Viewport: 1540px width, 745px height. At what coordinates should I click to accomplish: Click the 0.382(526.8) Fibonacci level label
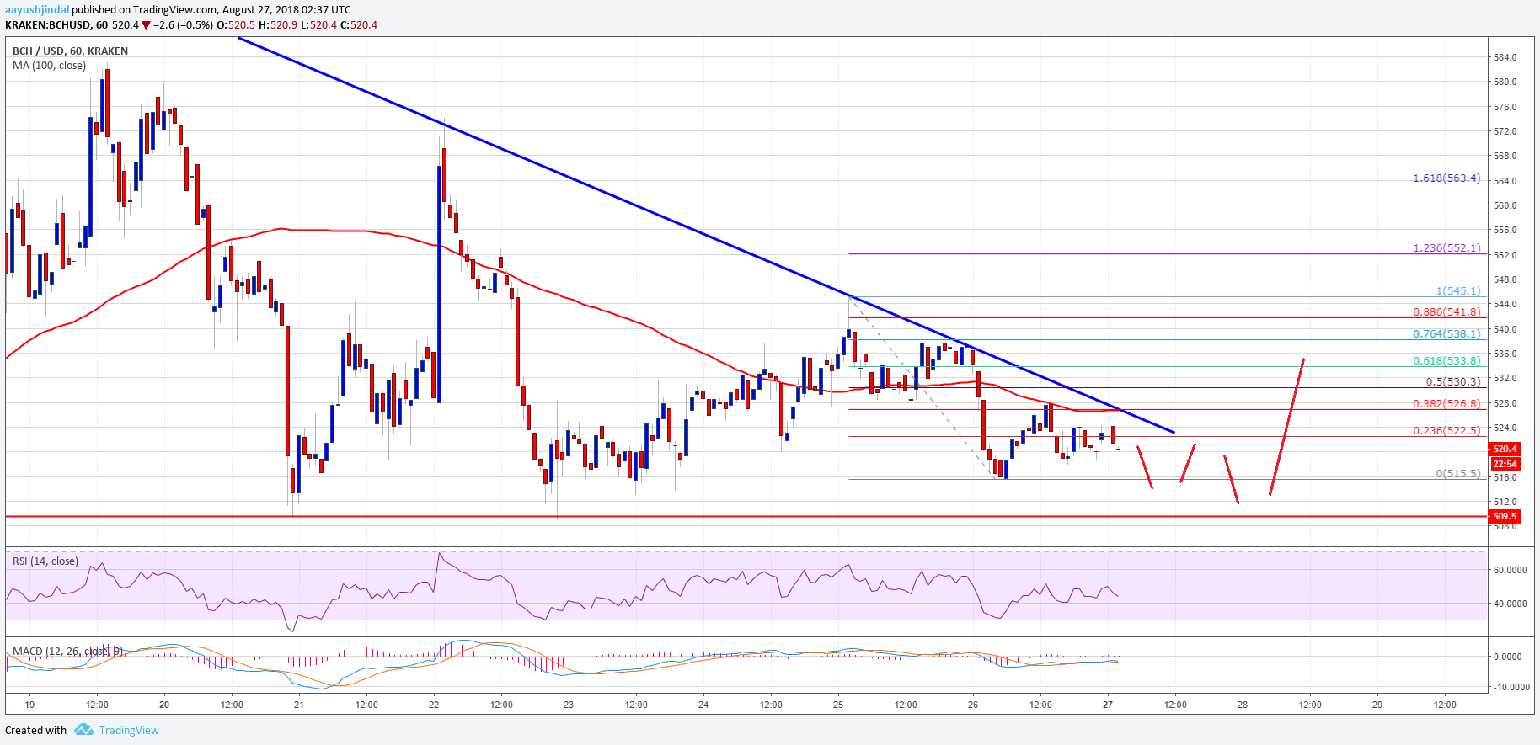point(1446,404)
